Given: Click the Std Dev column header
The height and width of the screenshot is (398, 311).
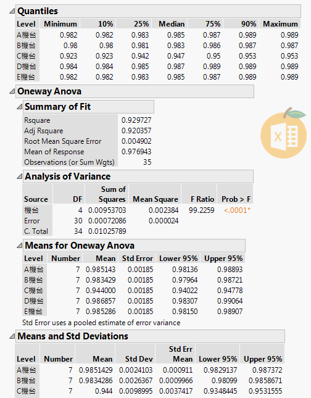Looking at the screenshot, I should pyautogui.click(x=139, y=359).
